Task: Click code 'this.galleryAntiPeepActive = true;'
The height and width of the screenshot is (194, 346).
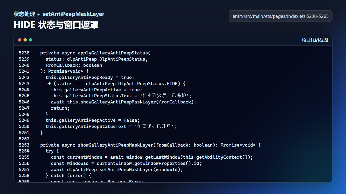Action: point(97,90)
